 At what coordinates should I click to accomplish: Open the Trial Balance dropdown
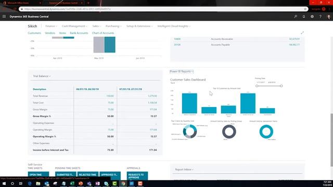[x=42, y=76]
